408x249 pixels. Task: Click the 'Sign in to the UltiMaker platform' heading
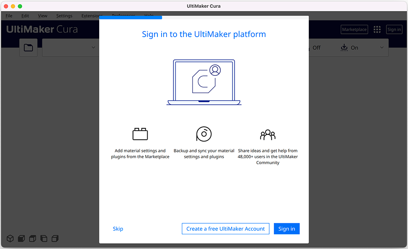[x=204, y=34]
